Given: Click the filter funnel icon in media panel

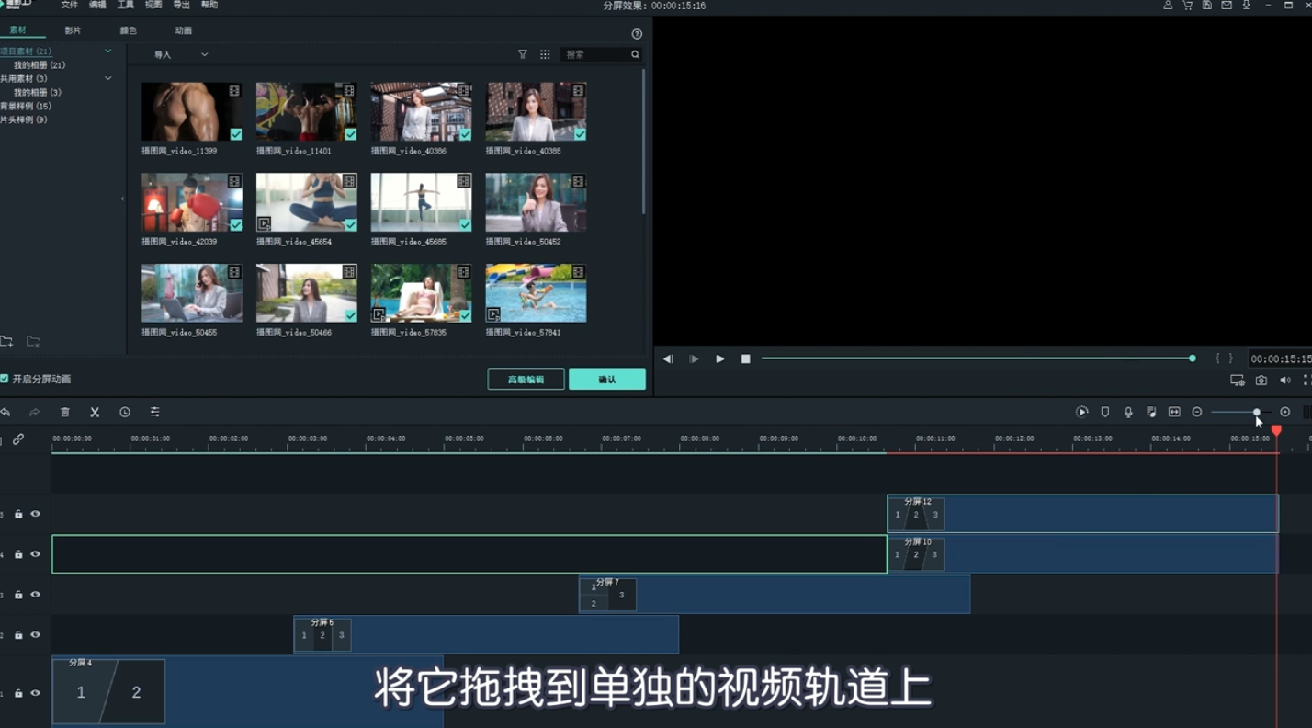Looking at the screenshot, I should pyautogui.click(x=523, y=54).
